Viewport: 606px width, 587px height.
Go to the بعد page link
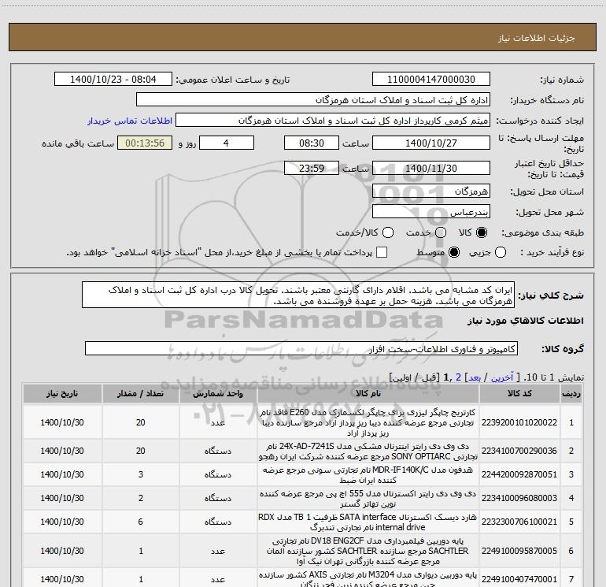tap(475, 377)
